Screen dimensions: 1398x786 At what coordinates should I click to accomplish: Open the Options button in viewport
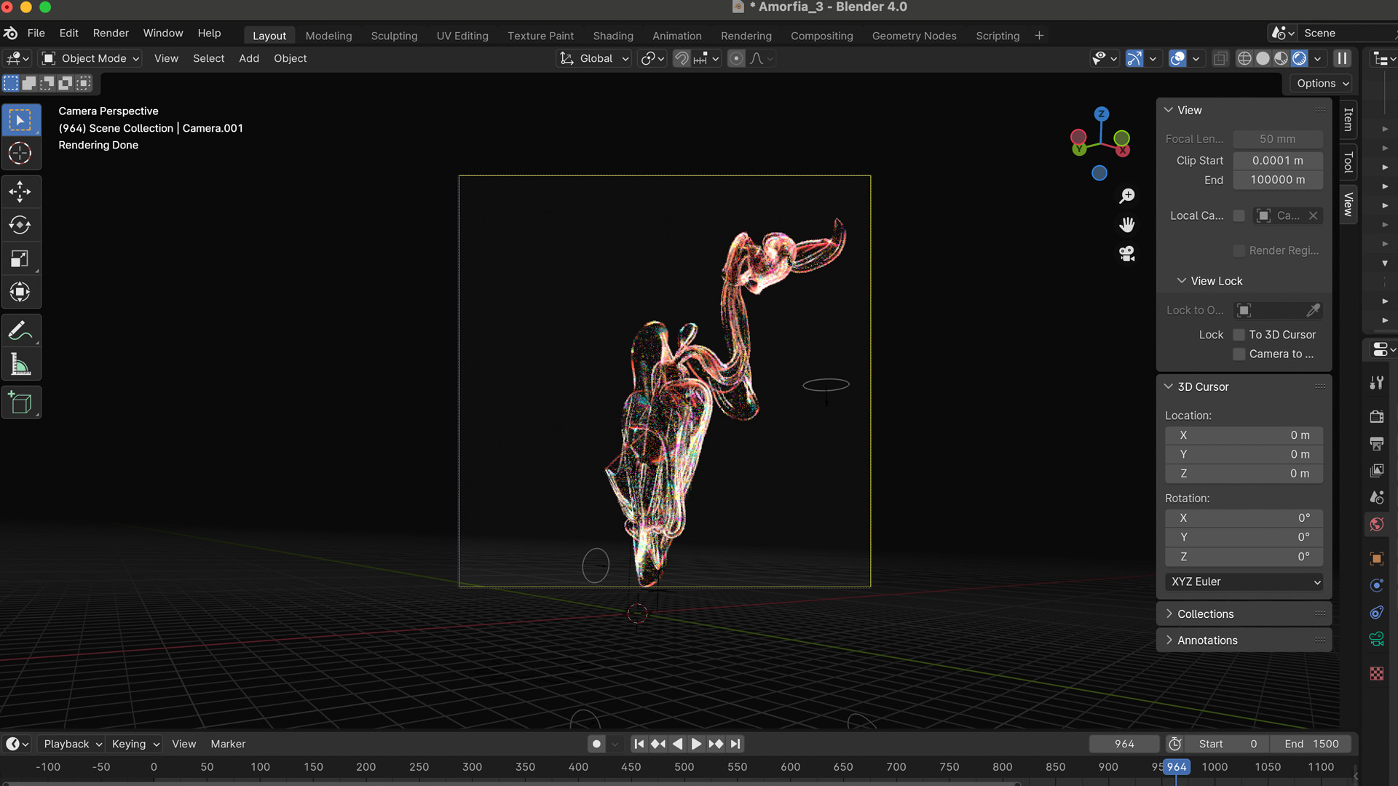[1322, 83]
